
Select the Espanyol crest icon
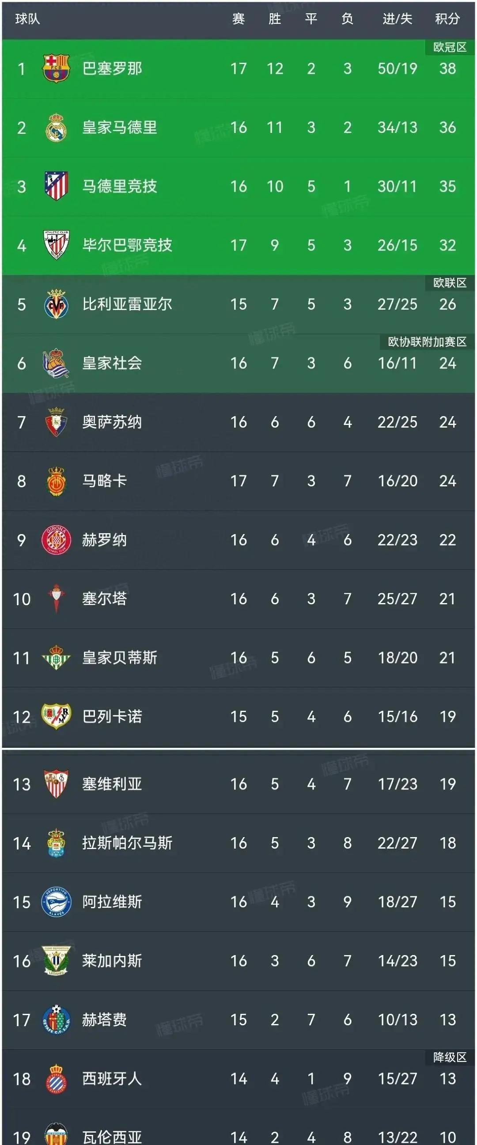point(56,1079)
